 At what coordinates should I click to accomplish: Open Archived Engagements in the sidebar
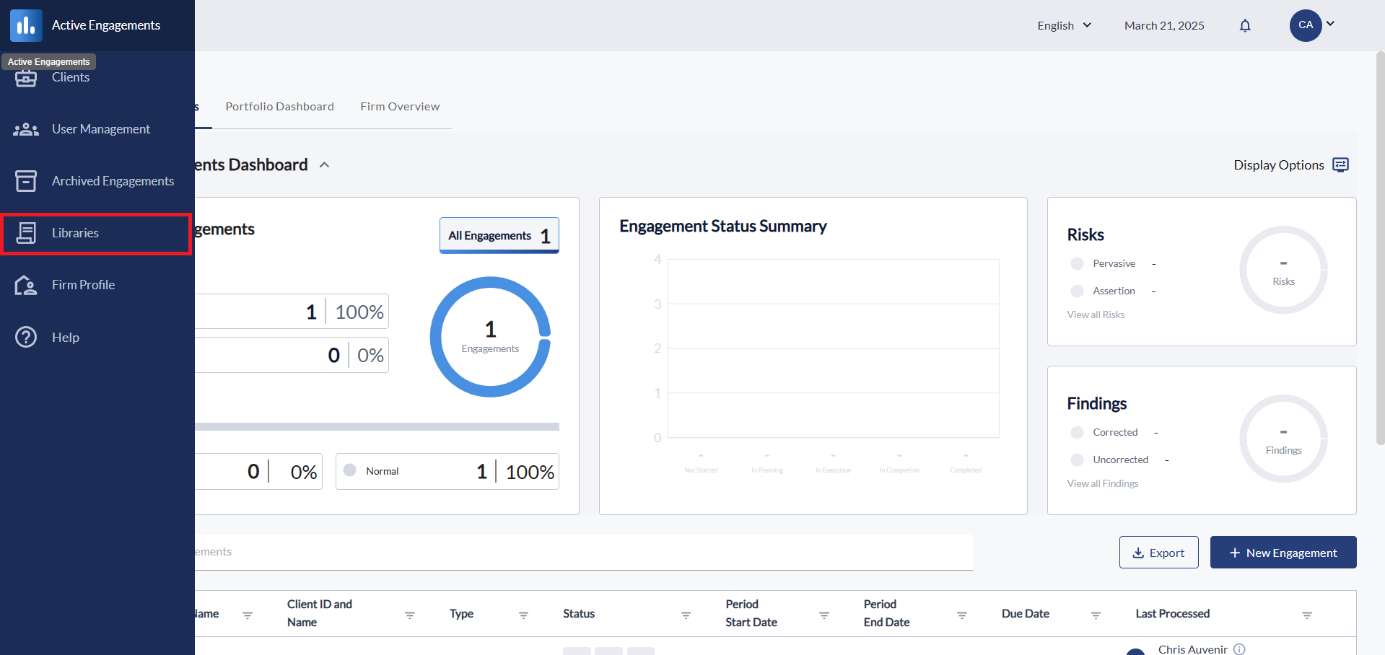(x=112, y=181)
